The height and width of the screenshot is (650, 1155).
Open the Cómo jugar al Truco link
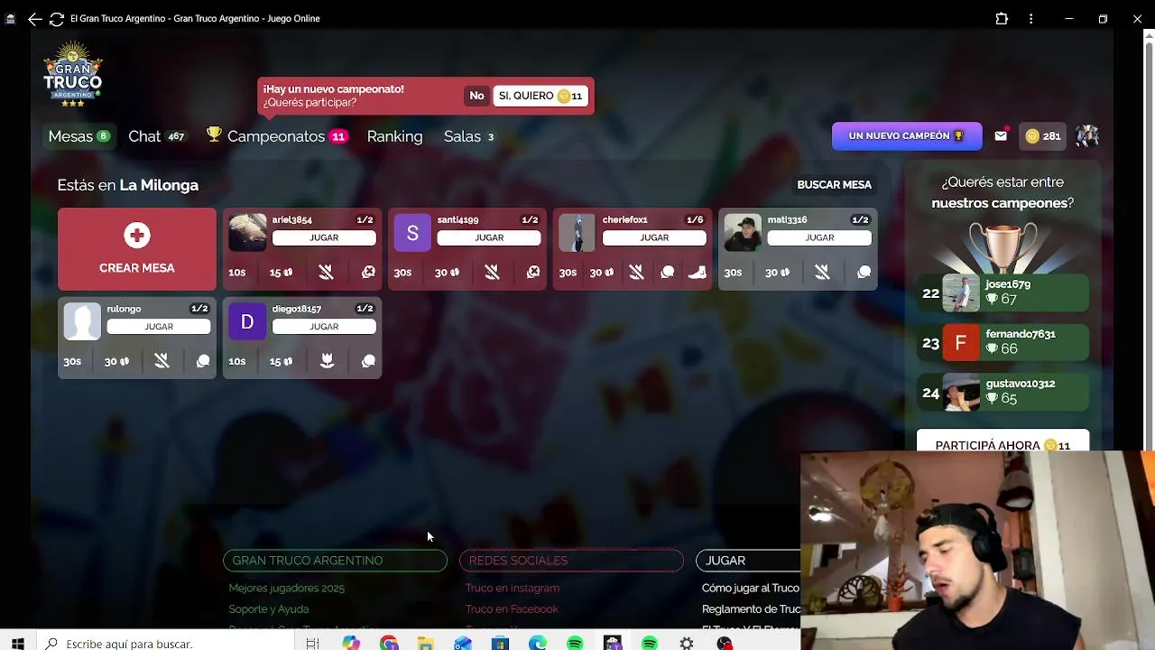pos(751,588)
